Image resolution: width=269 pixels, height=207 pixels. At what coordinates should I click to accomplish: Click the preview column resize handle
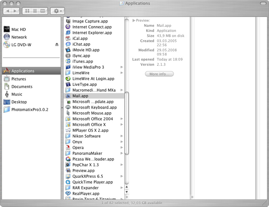tap(192, 197)
